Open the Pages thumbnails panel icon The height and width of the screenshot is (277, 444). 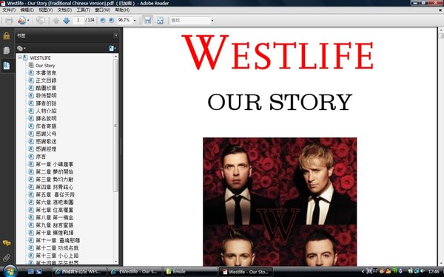point(7,50)
